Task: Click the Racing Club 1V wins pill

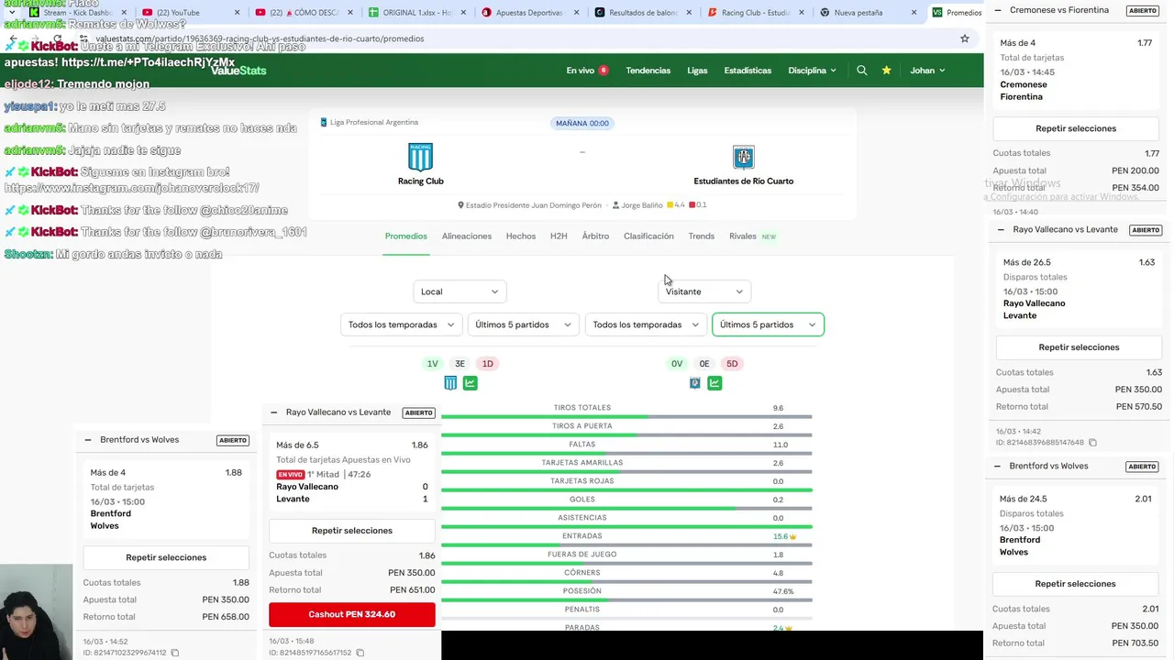Action: pos(432,364)
